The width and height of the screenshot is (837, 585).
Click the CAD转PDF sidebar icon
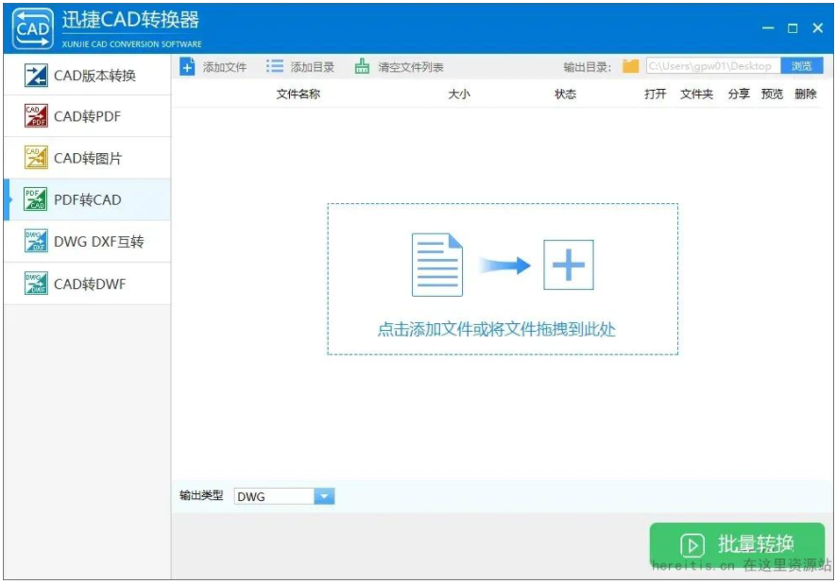36,116
